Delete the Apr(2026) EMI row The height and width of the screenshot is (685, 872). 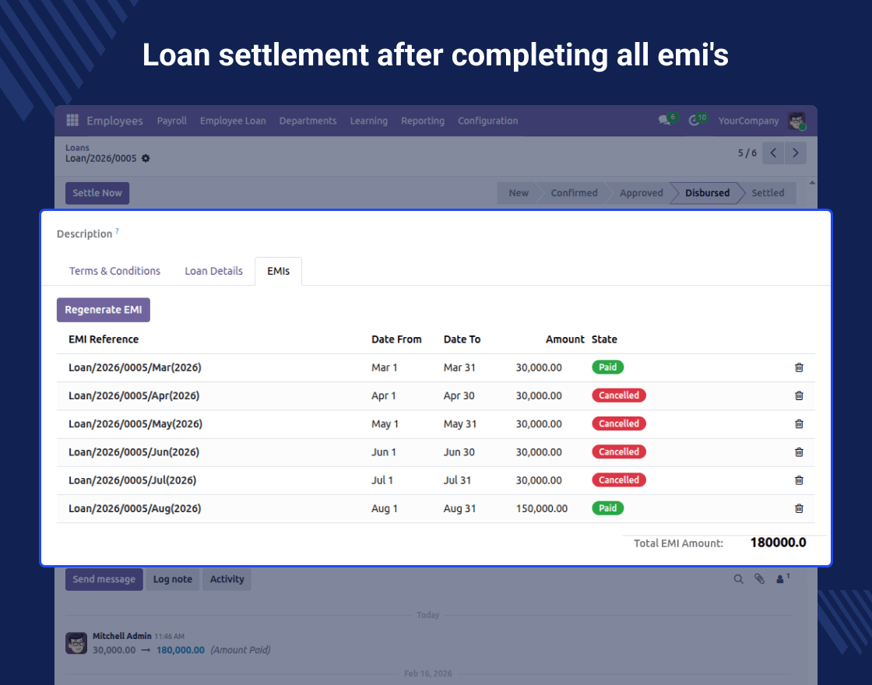click(799, 396)
